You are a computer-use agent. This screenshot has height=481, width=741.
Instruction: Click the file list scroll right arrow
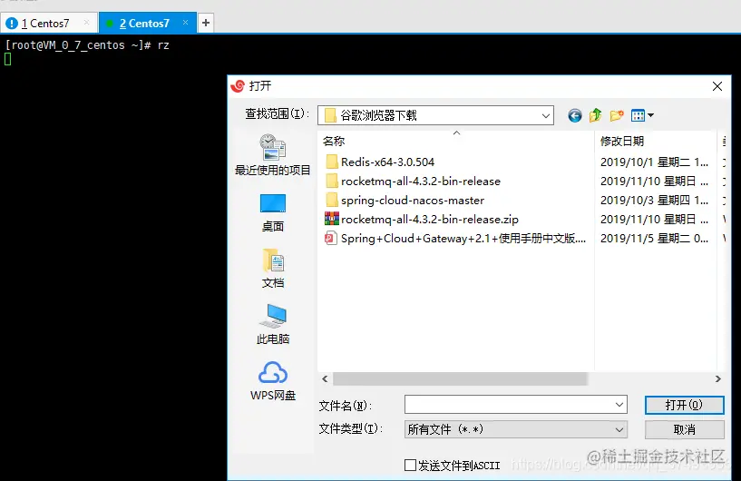(717, 378)
